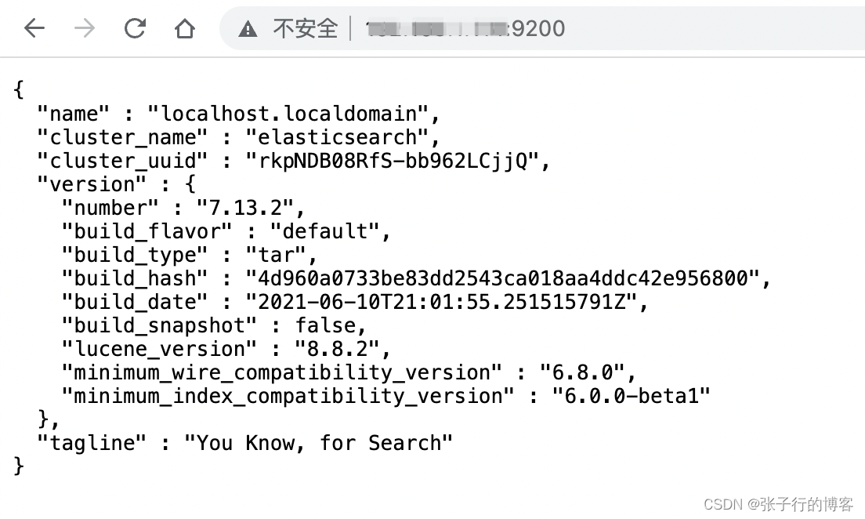Reload the Elasticsearch status page

coord(134,28)
